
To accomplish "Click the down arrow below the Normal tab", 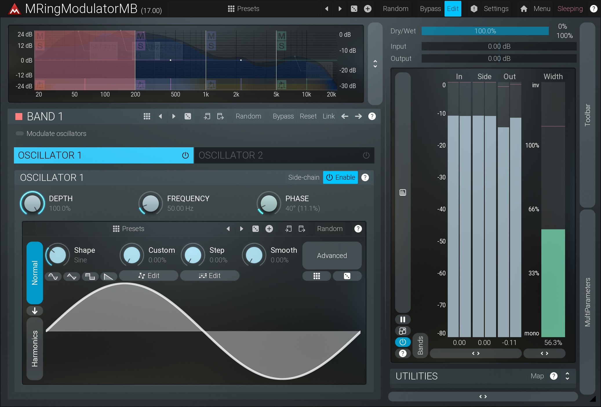I will click(x=35, y=311).
